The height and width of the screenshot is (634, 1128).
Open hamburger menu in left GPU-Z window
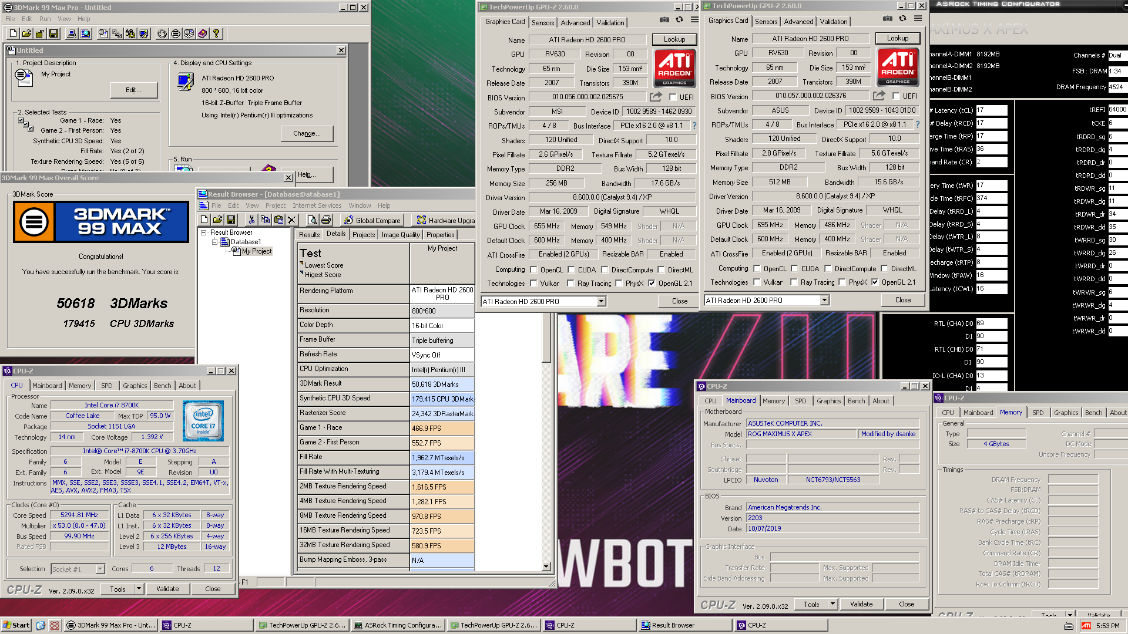coord(694,20)
